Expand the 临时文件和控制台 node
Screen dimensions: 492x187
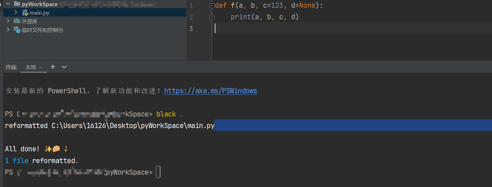(8, 30)
